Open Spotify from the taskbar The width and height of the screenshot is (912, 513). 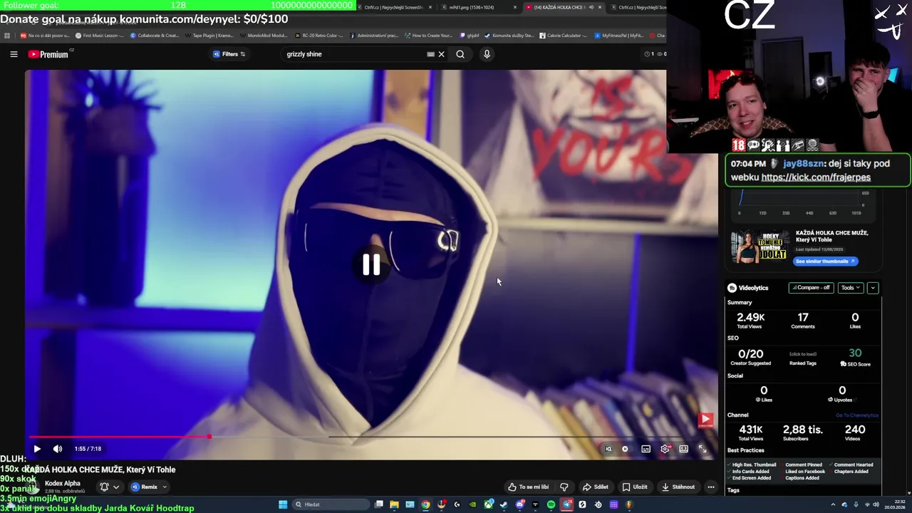[551, 504]
